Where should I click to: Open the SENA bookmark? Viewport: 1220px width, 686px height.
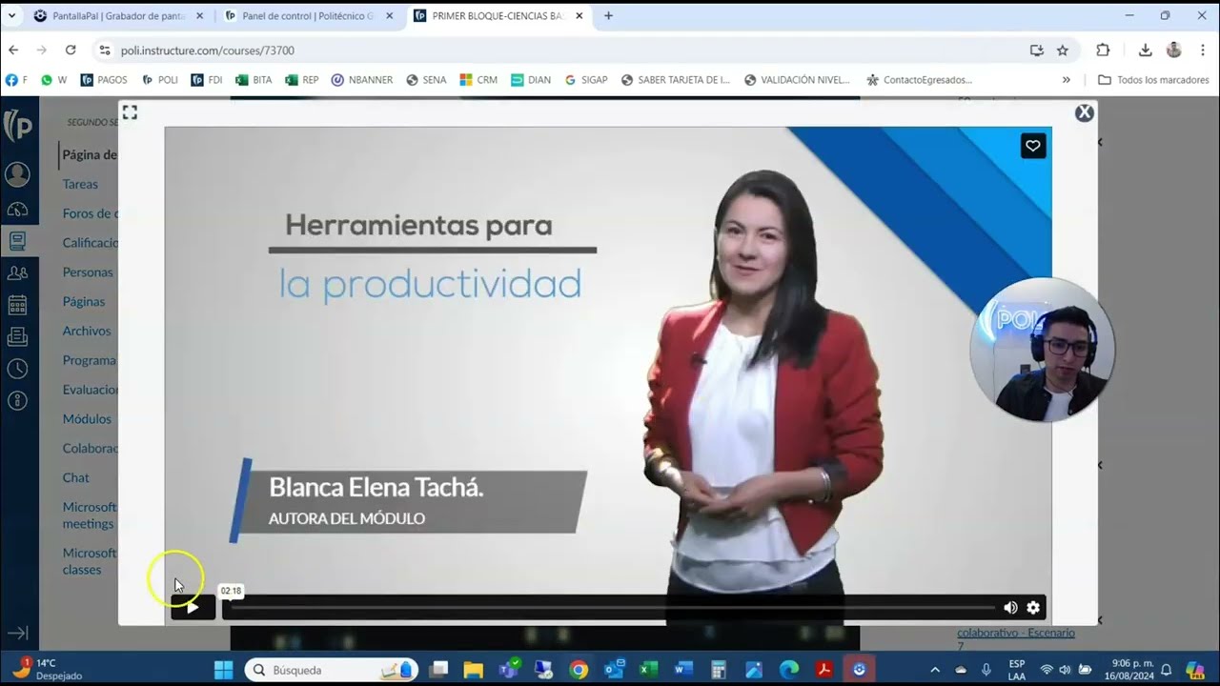point(426,80)
